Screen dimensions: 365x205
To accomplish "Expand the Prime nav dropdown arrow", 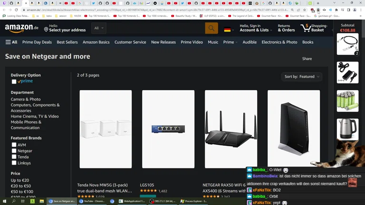I will 237,43.
